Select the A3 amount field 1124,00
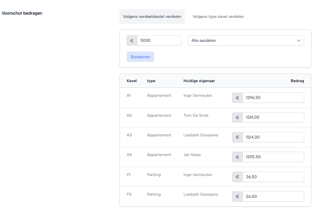 coord(273,137)
